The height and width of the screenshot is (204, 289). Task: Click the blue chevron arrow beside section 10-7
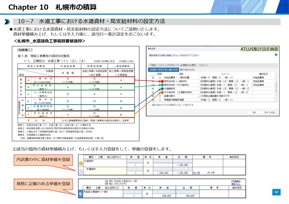pyautogui.click(x=7, y=22)
